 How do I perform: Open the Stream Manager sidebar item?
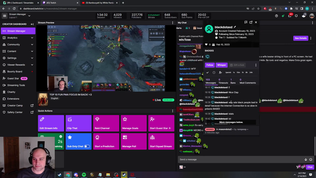click(18, 31)
